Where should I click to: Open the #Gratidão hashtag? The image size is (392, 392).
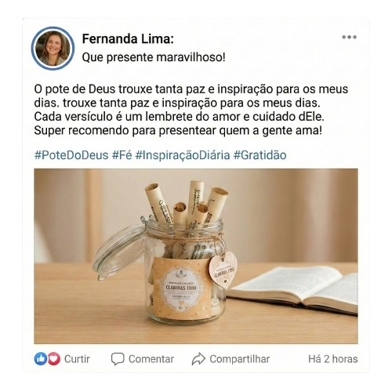260,155
